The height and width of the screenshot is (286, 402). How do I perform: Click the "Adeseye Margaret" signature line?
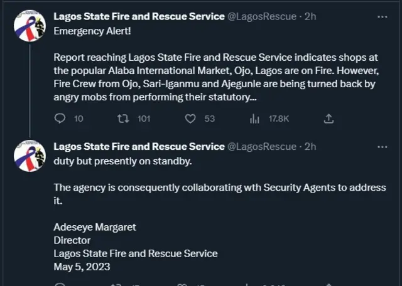[95, 227]
